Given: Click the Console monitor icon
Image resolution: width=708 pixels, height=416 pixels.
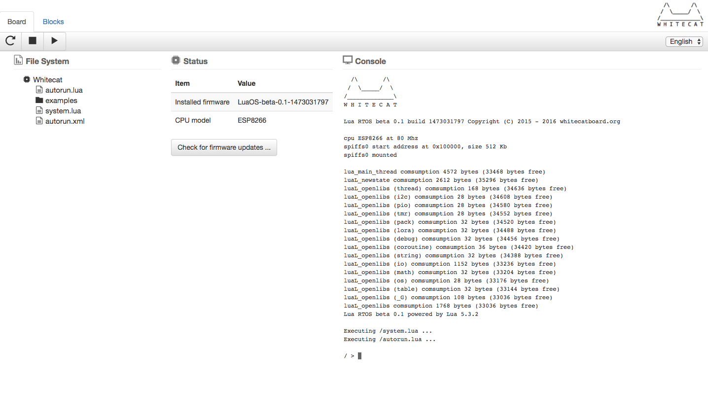Looking at the screenshot, I should [348, 60].
